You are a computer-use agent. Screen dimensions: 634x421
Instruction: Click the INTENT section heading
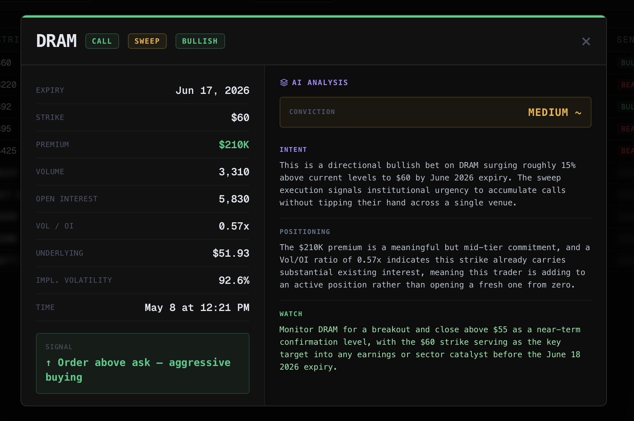click(293, 150)
